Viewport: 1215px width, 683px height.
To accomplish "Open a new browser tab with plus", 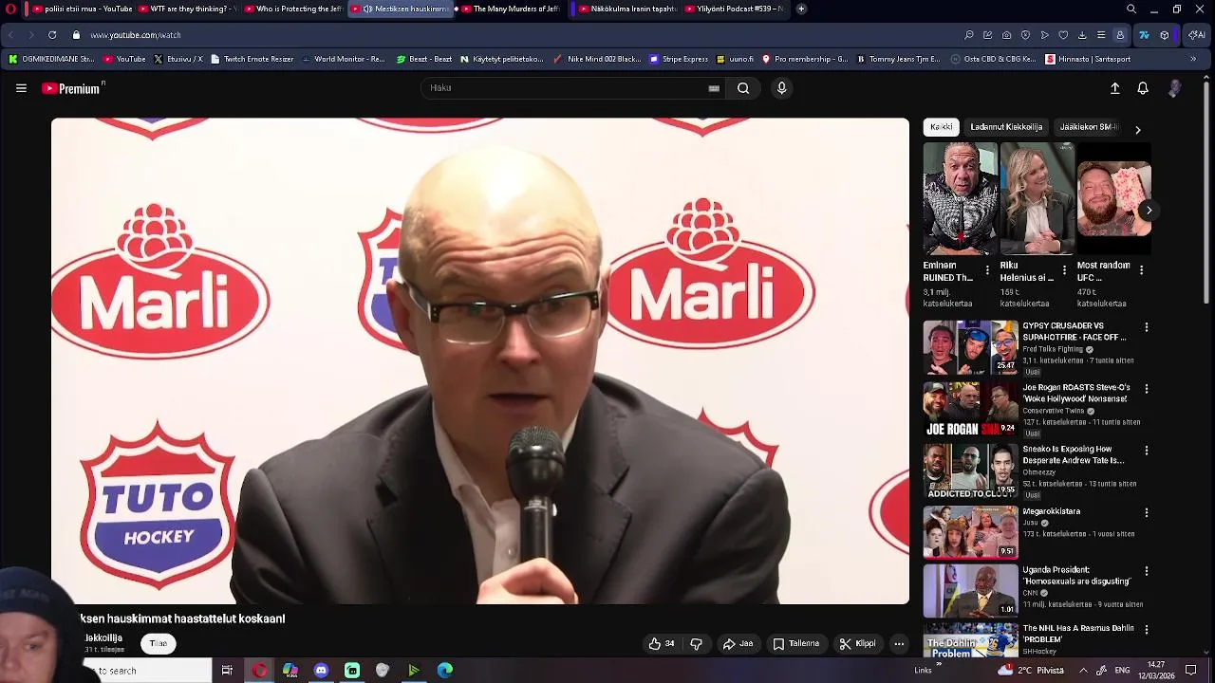I will coord(801,9).
